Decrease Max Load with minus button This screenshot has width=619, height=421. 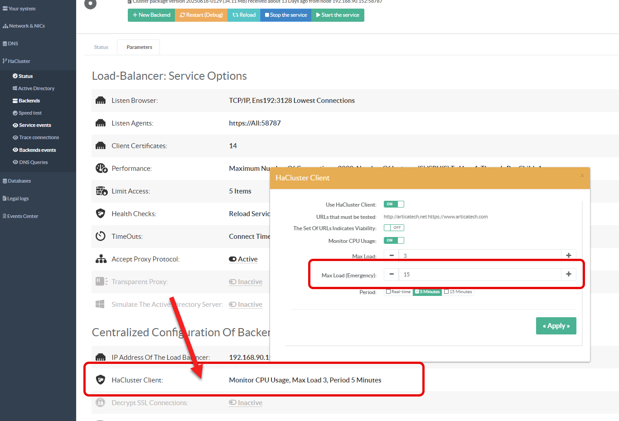[392, 256]
